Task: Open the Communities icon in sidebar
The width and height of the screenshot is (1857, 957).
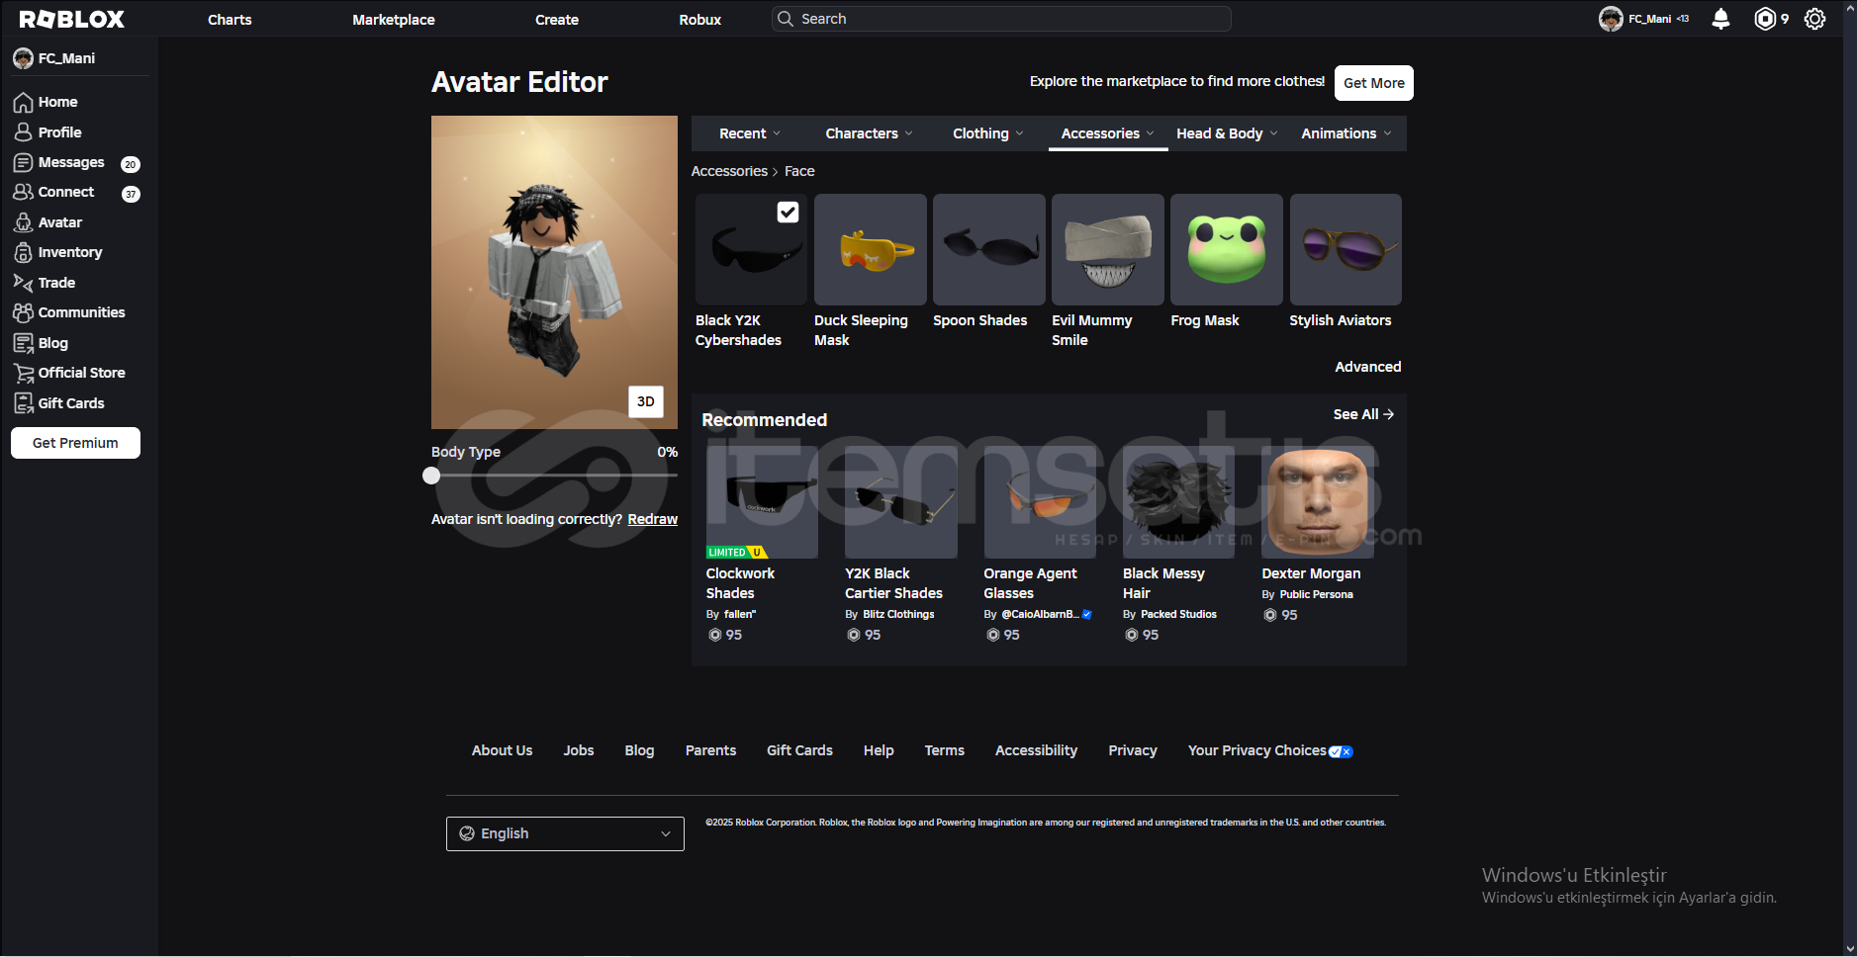Action: tap(24, 312)
